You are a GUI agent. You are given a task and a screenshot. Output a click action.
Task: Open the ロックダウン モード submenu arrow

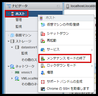coord(92,66)
